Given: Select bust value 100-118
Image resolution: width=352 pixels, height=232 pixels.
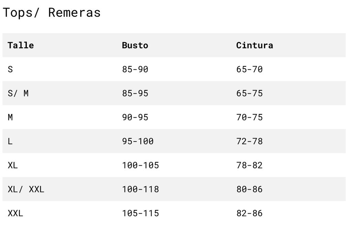Looking at the screenshot, I should [141, 189].
